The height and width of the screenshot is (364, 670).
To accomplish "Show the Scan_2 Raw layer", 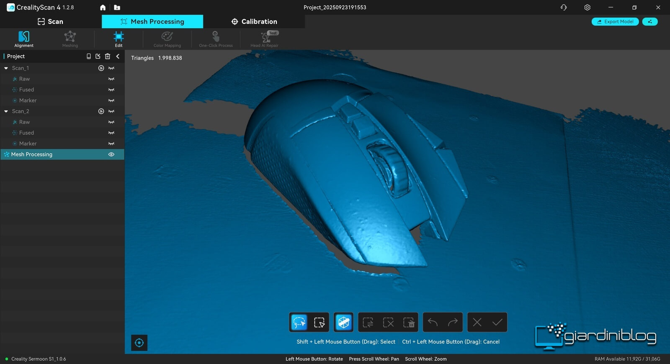I will coord(111,122).
